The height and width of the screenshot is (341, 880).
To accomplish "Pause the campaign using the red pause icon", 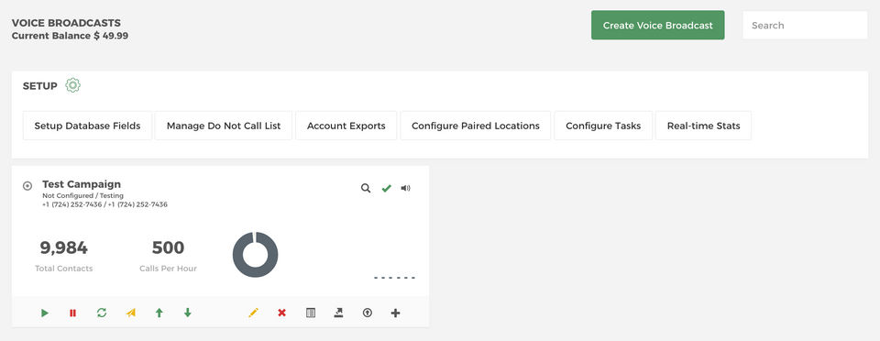I will [x=72, y=313].
